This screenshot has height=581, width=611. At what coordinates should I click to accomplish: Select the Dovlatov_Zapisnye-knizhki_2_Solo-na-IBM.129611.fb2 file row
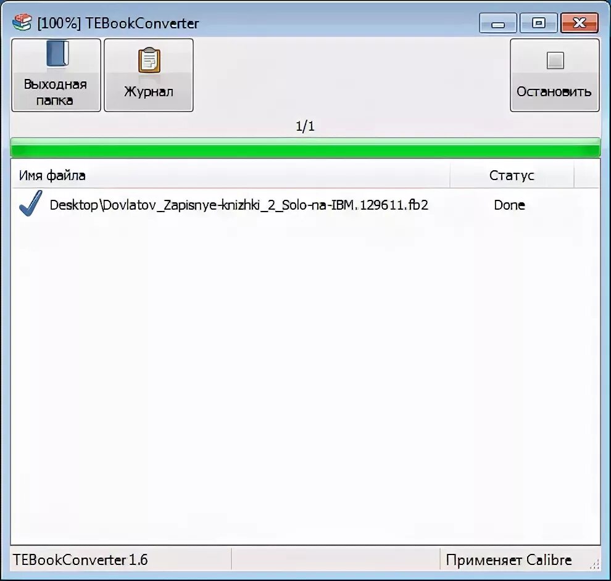(305, 205)
